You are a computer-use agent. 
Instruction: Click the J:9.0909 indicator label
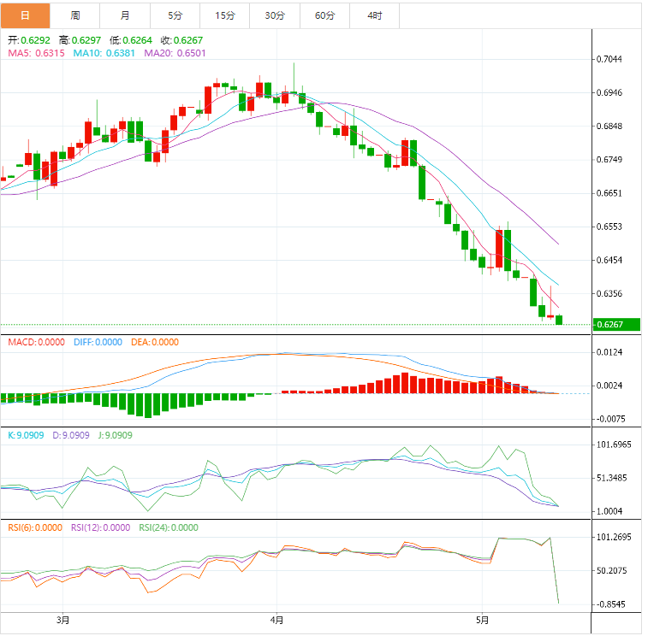(116, 435)
